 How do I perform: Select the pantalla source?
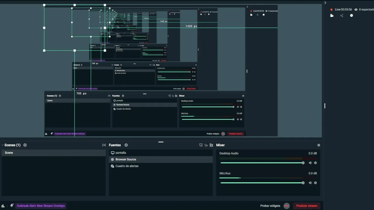[161, 153]
